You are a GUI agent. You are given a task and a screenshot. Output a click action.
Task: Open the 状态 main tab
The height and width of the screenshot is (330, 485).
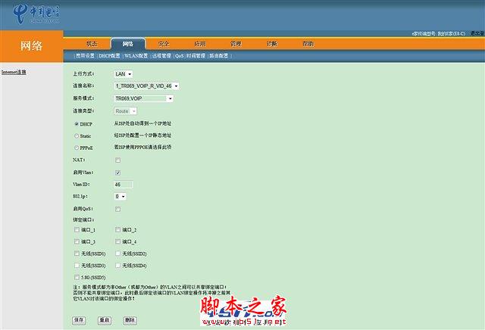pos(92,44)
